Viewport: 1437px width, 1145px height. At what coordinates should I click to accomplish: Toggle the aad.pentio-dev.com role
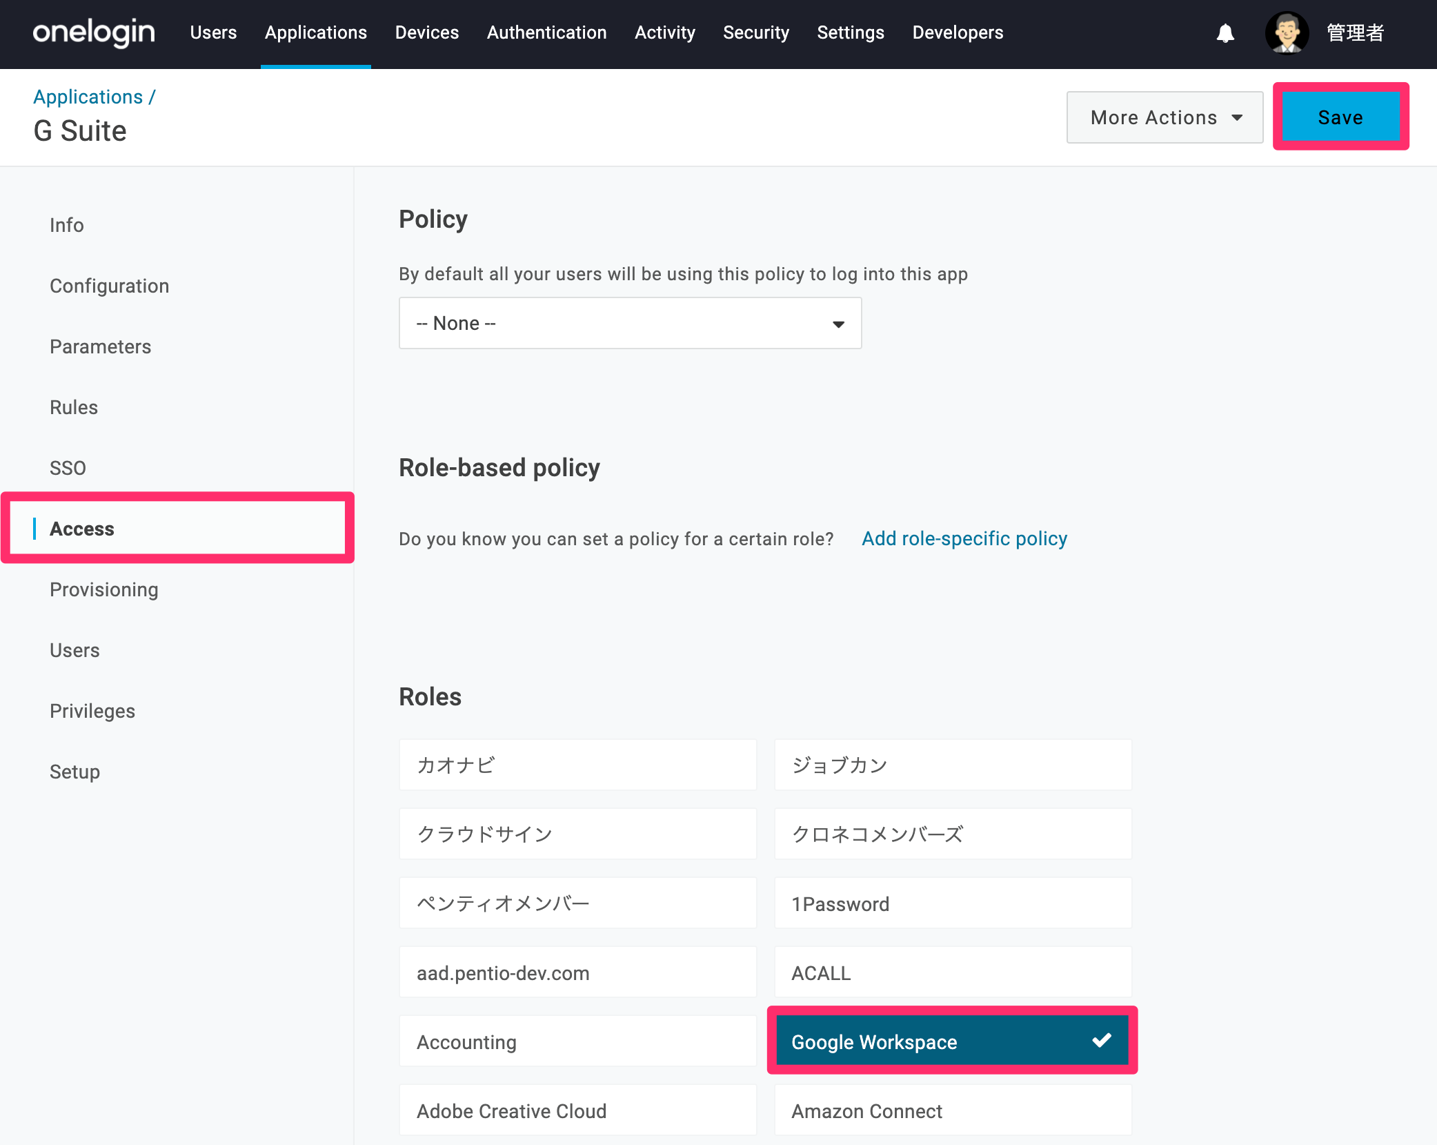[x=578, y=972]
